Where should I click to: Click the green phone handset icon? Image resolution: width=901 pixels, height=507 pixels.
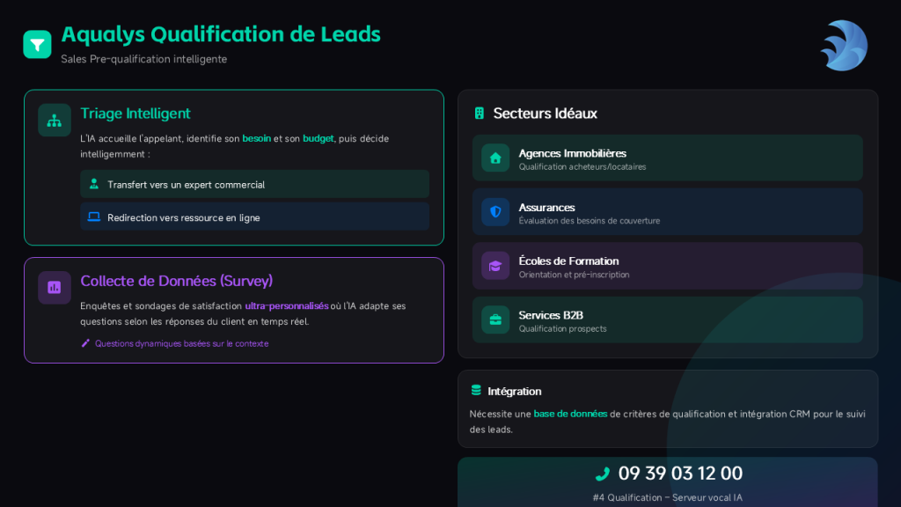coord(603,474)
